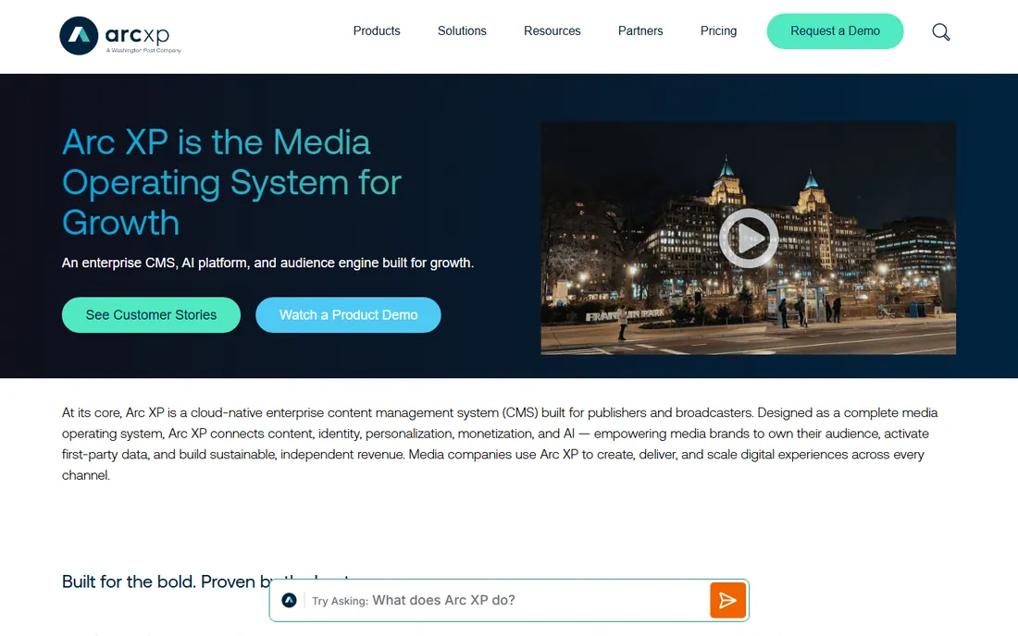This screenshot has height=636, width=1018.
Task: Click See Customer Stories
Action: (151, 315)
